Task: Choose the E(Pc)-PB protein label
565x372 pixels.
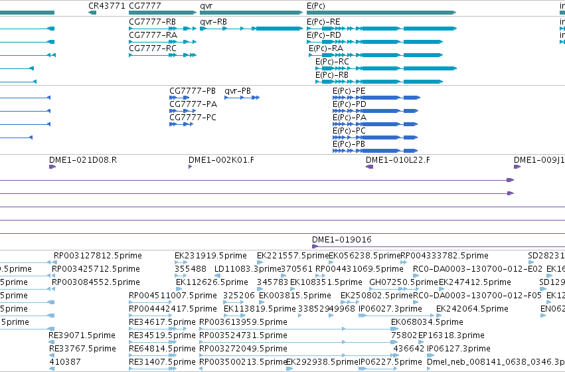Action: click(x=349, y=144)
